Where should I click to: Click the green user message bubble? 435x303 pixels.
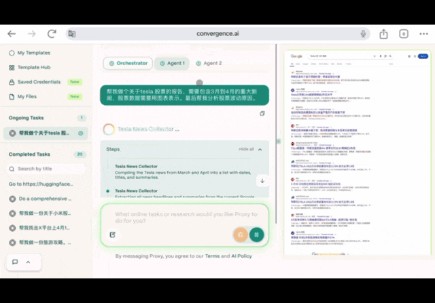184,95
